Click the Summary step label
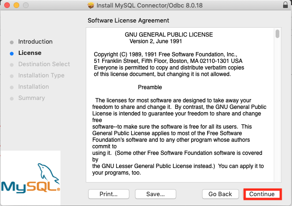The width and height of the screenshot is (292, 206). [32, 98]
